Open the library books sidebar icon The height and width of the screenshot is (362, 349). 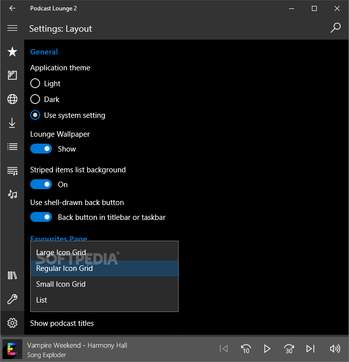click(12, 275)
